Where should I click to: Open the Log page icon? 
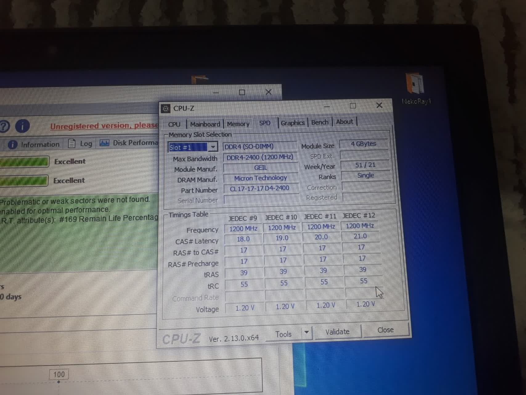point(72,143)
